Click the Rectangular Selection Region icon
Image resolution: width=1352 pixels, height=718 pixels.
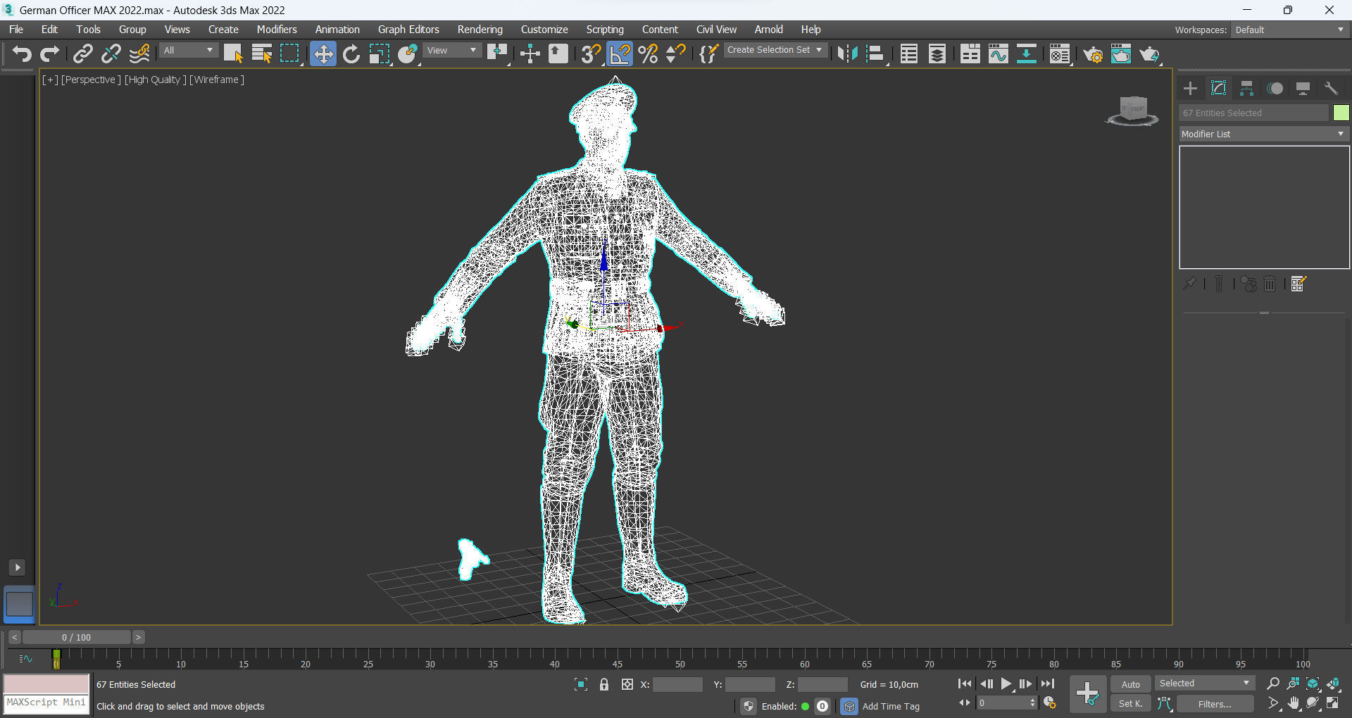pyautogui.click(x=289, y=54)
